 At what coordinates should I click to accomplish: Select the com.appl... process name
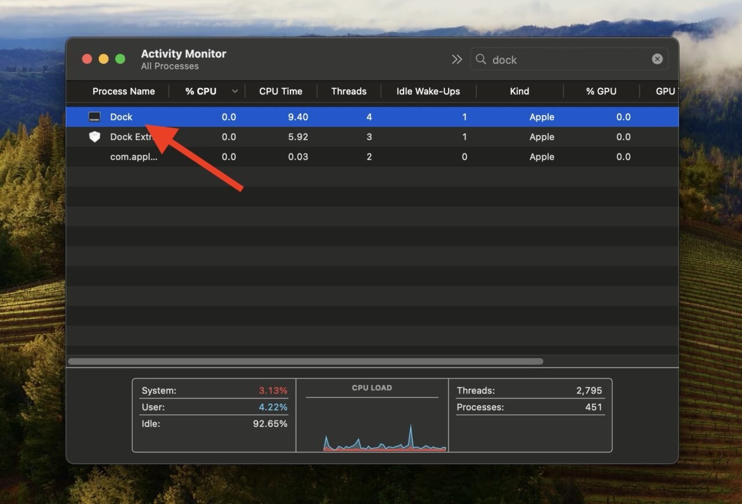pos(133,157)
